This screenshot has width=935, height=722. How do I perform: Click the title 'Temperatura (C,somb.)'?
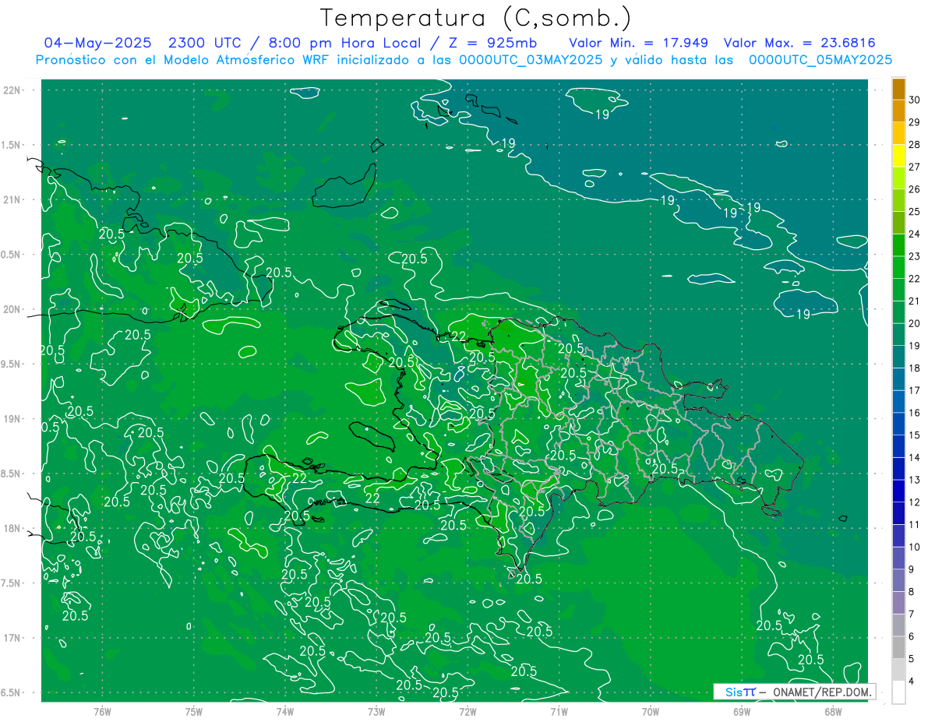coord(476,19)
